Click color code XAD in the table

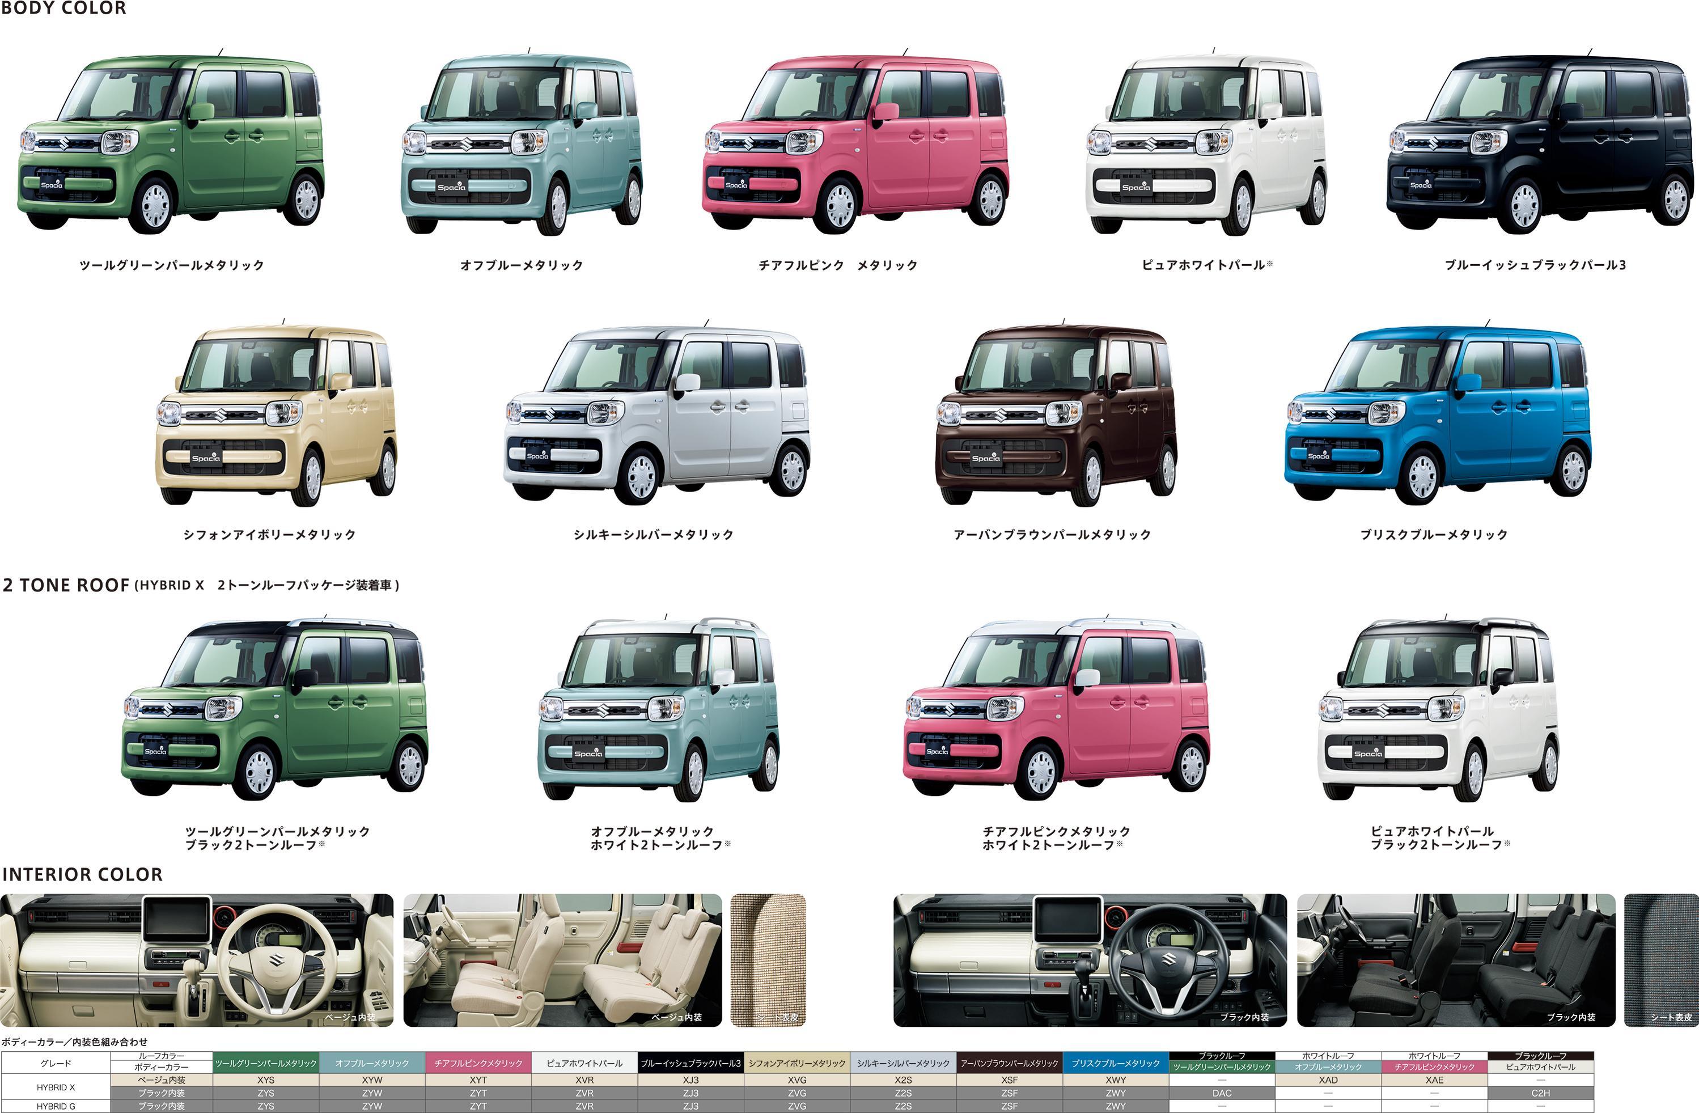click(x=1328, y=1080)
